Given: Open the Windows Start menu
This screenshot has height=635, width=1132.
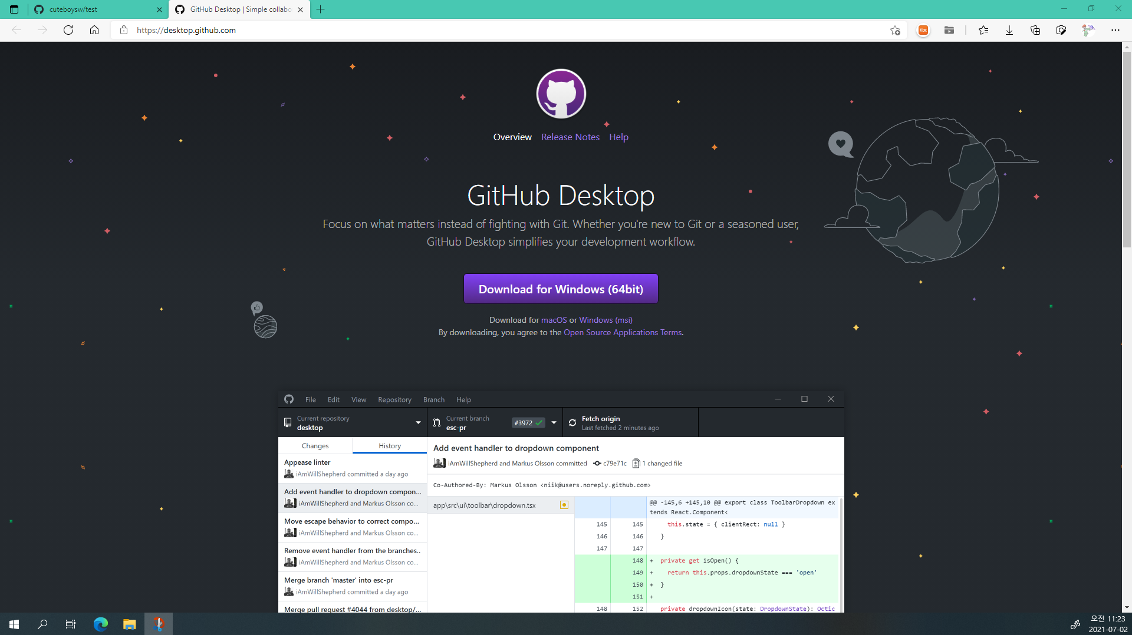Looking at the screenshot, I should (14, 624).
